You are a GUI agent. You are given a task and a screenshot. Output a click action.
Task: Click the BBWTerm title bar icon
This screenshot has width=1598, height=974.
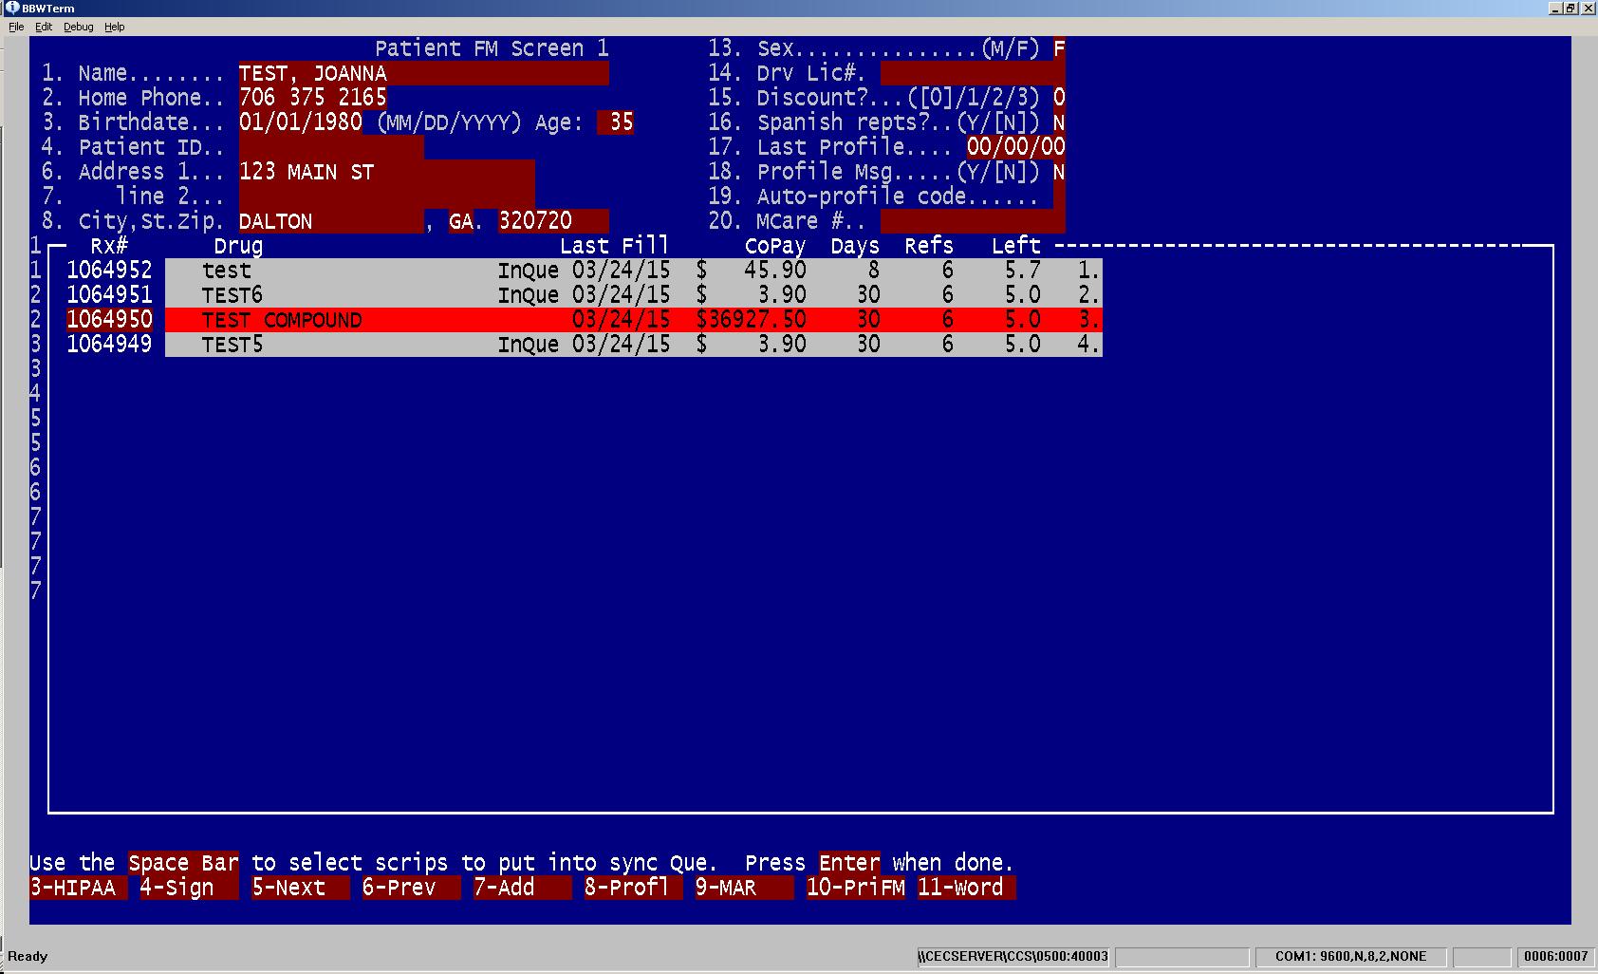[x=12, y=8]
